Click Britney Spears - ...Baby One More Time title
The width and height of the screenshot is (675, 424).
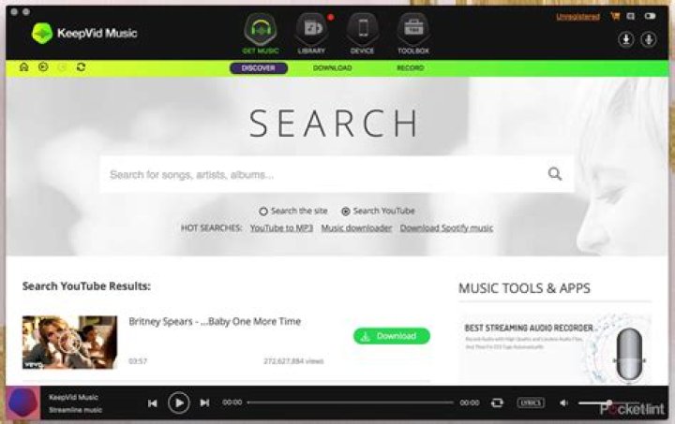[215, 321]
